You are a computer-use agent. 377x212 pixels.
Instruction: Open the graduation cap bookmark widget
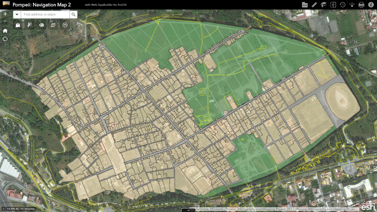324,5
